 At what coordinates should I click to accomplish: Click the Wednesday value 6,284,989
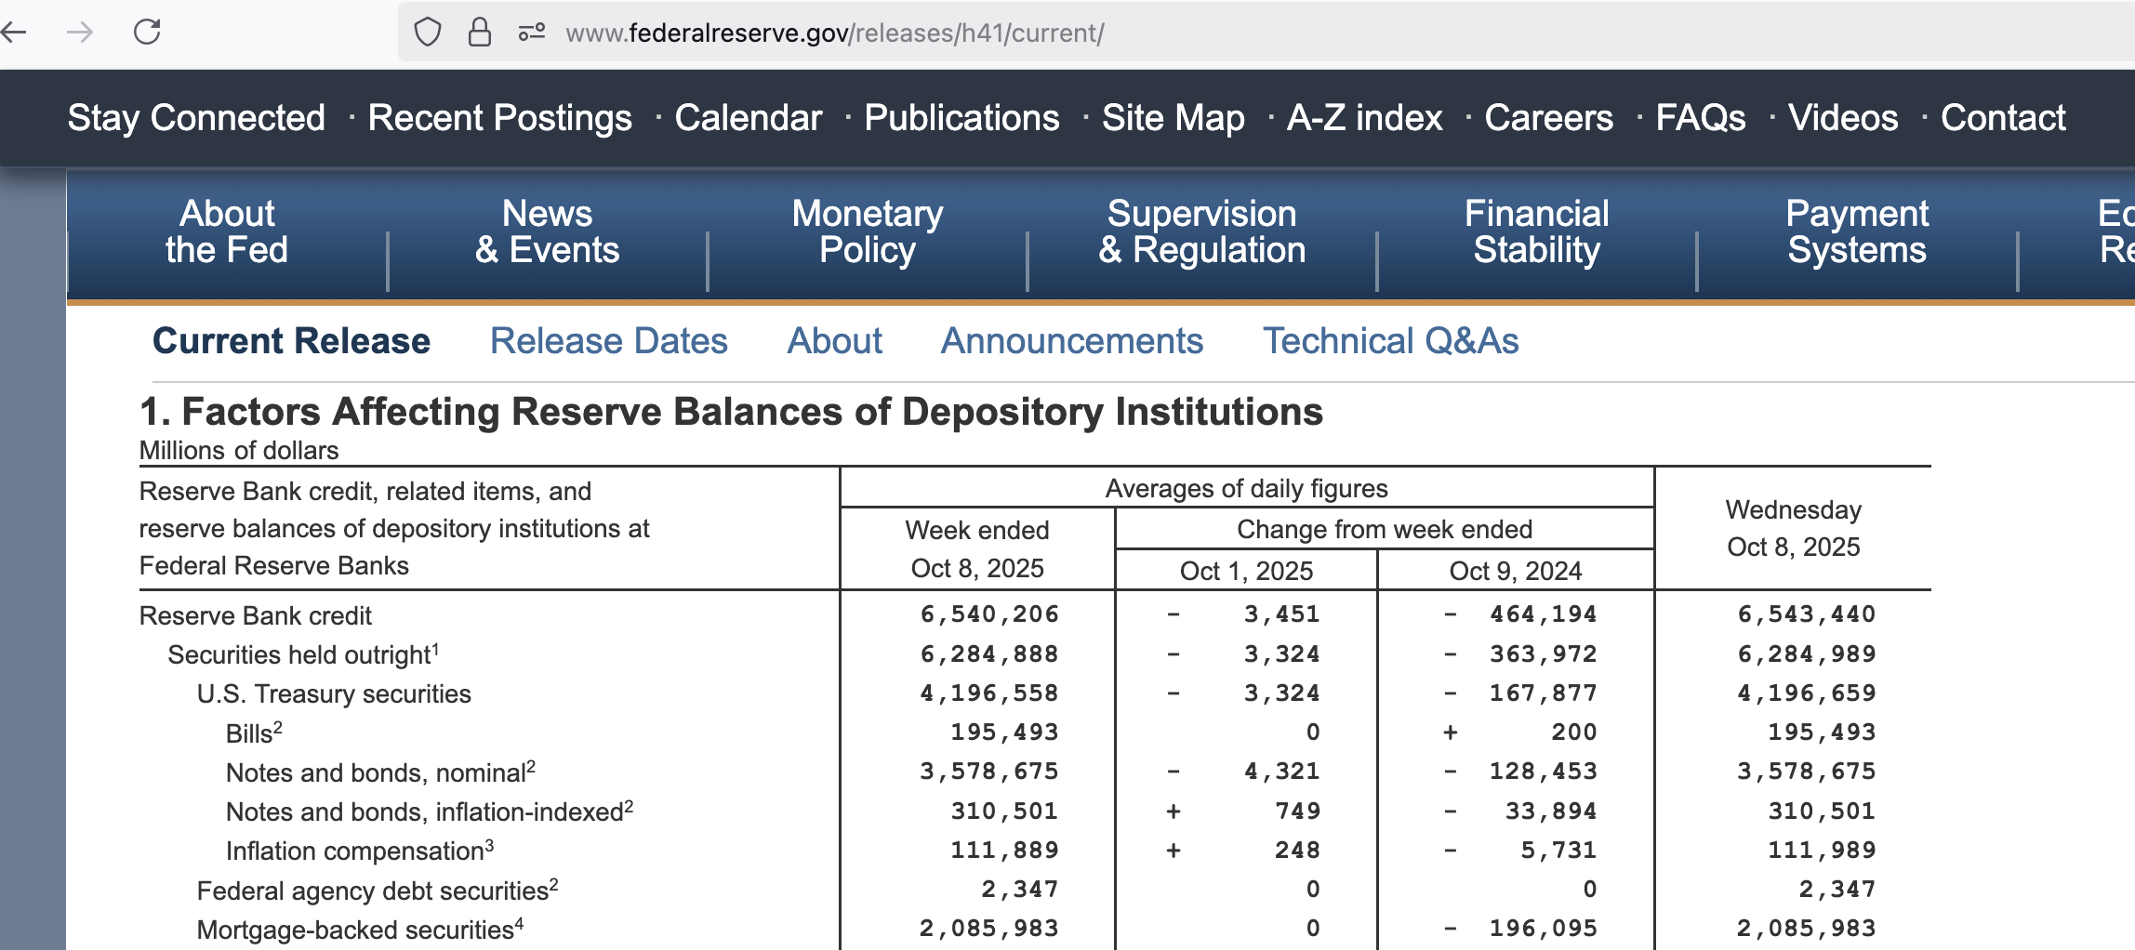tap(1807, 654)
